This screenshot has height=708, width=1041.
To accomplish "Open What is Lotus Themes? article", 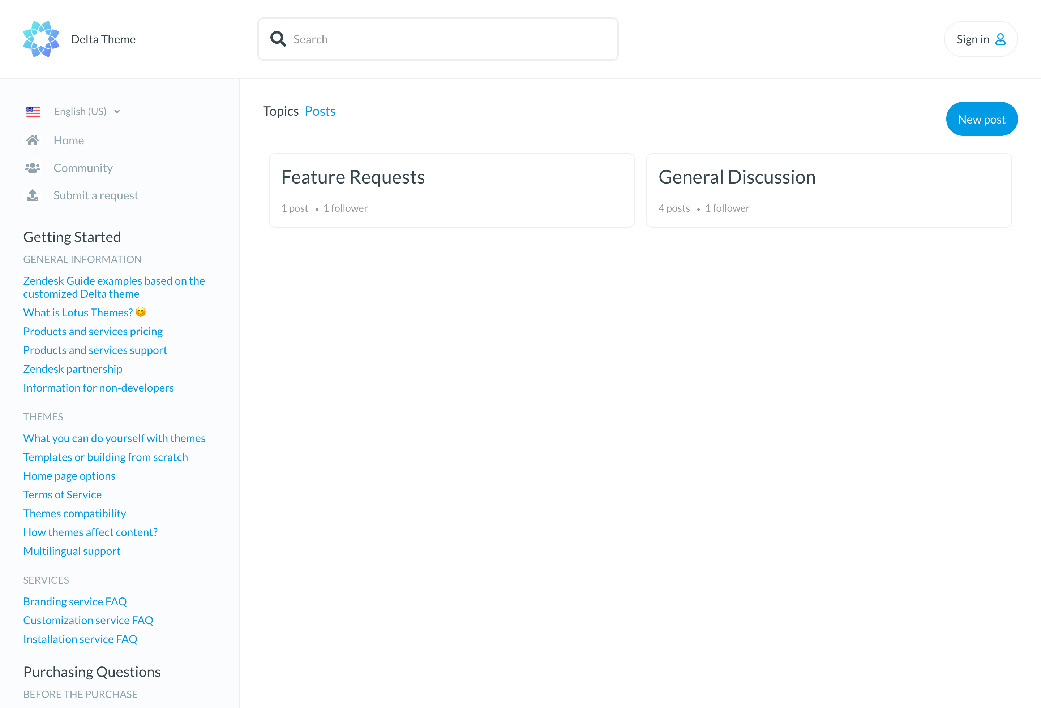I will tap(85, 312).
